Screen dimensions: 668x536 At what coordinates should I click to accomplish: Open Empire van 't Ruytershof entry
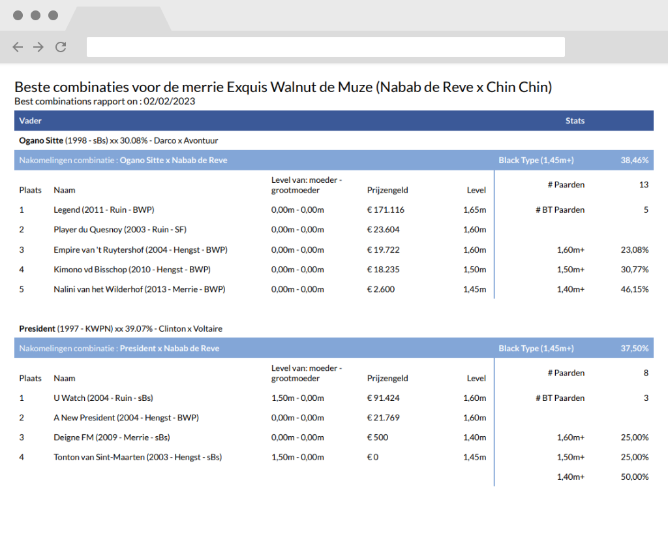[x=141, y=249]
